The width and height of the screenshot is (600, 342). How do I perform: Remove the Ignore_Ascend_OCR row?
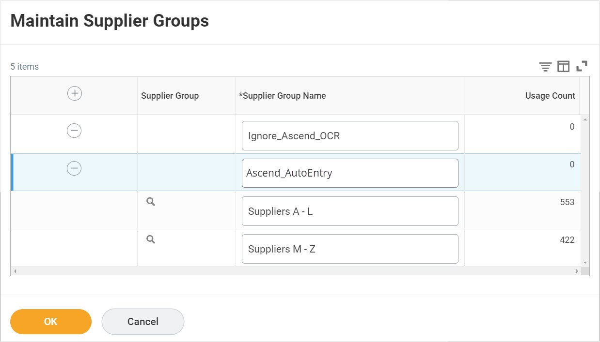pos(74,130)
